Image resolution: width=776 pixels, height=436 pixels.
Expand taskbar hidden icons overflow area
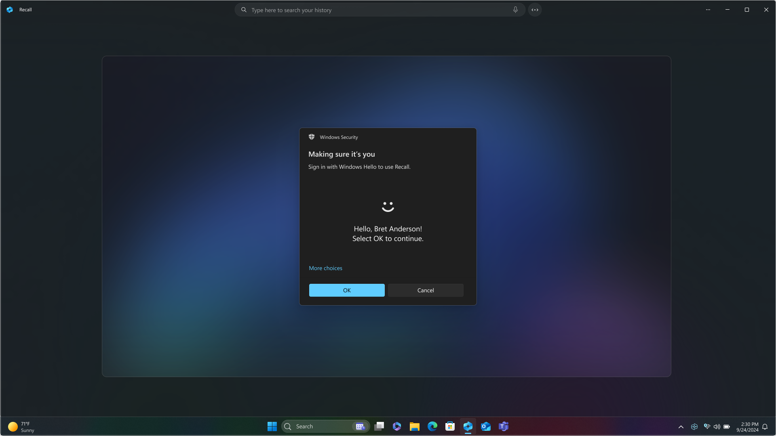(x=681, y=426)
